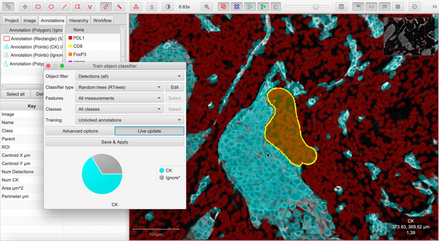Open the measurement table icon
The width and height of the screenshot is (439, 241).
[341, 6]
